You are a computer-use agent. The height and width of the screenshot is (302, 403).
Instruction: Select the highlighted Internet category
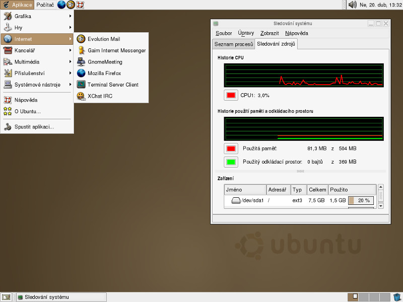[x=37, y=39]
